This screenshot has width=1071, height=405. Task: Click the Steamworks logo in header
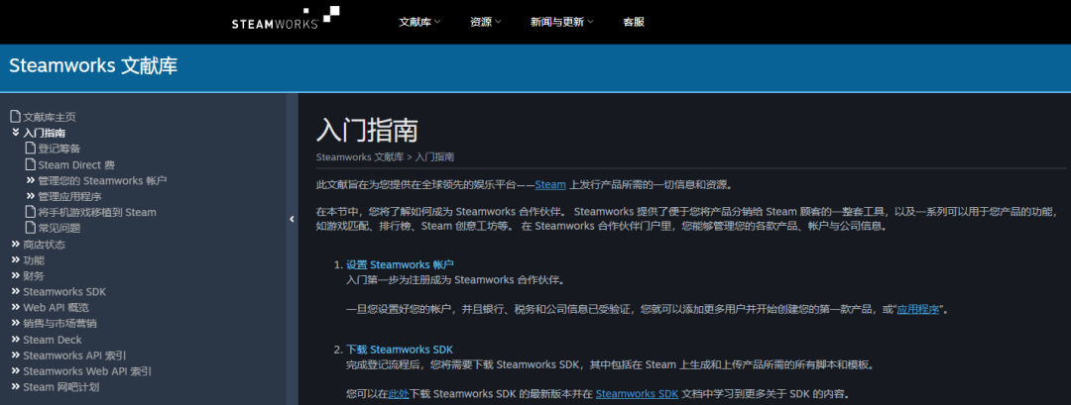tap(285, 18)
